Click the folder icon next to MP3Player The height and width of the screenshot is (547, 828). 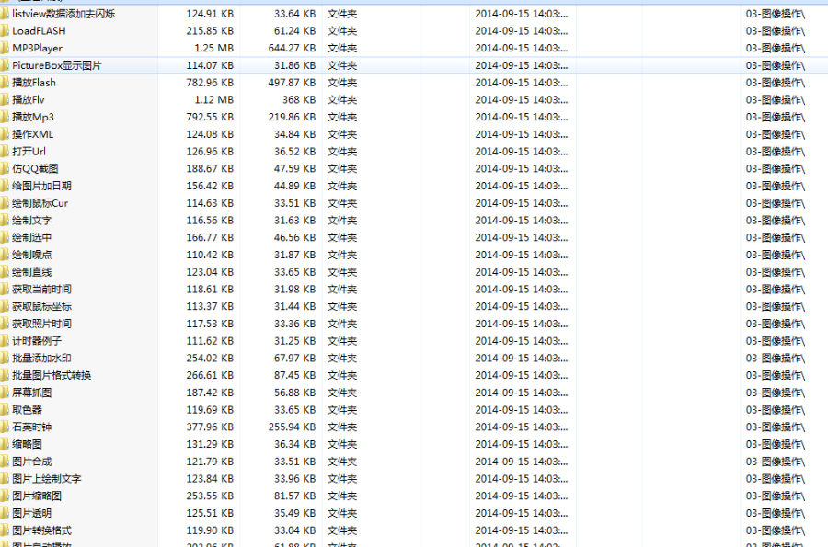click(x=5, y=48)
